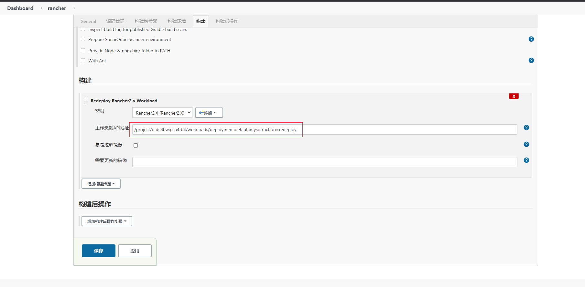Enable Inspect build log for Gradle build scans
Screen dimensions: 585x287
click(x=83, y=29)
